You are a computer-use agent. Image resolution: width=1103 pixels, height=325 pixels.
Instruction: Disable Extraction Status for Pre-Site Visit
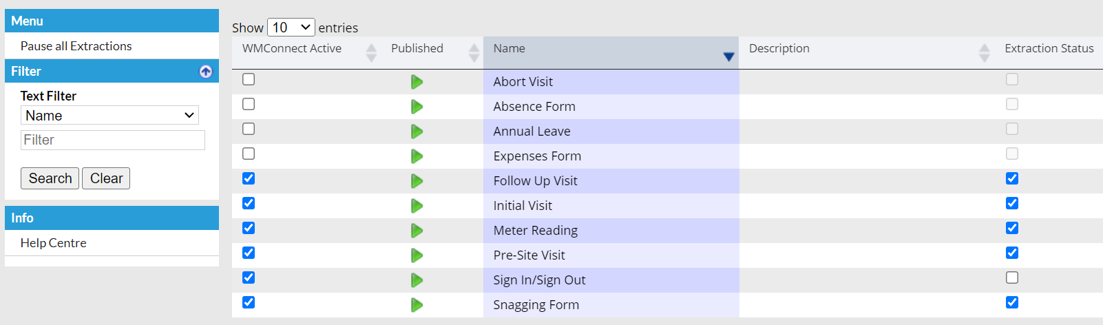click(1011, 253)
